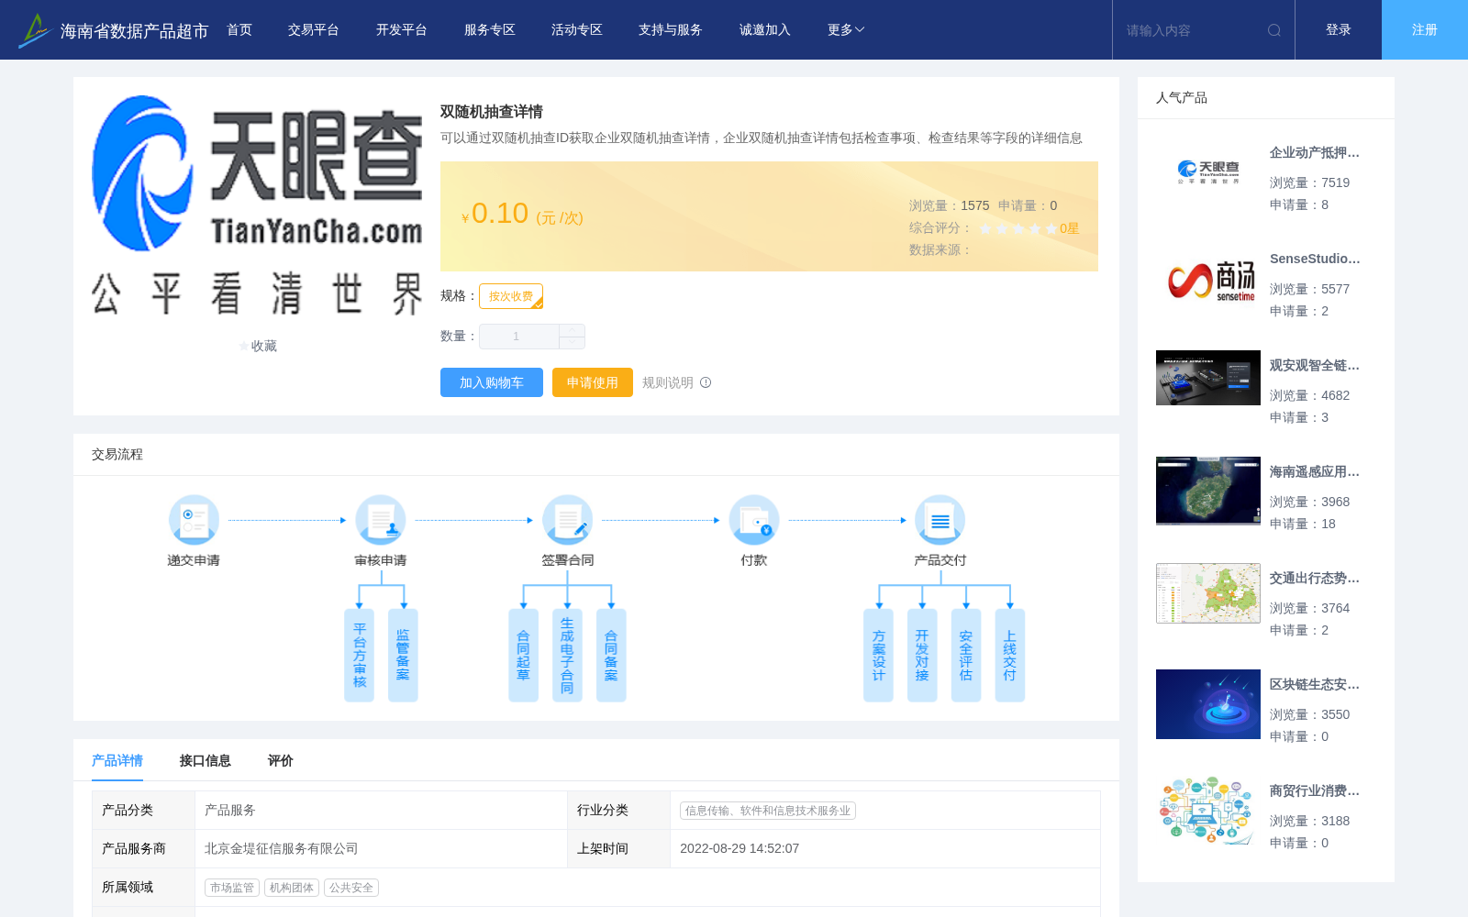Increase quantity with the up arrow
The height and width of the screenshot is (917, 1468).
(572, 330)
